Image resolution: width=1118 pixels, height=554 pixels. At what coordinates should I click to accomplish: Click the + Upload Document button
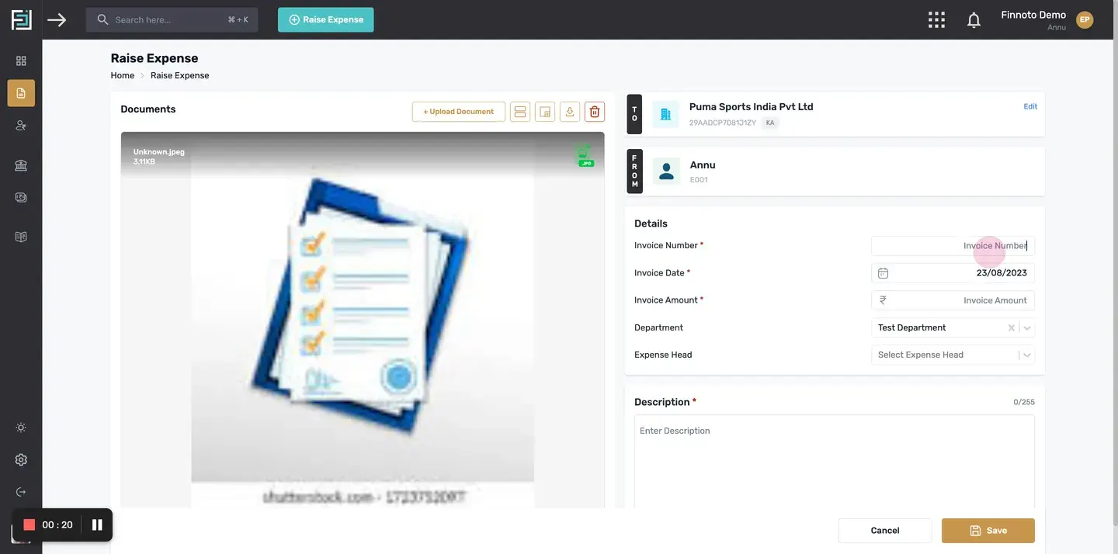pyautogui.click(x=458, y=112)
